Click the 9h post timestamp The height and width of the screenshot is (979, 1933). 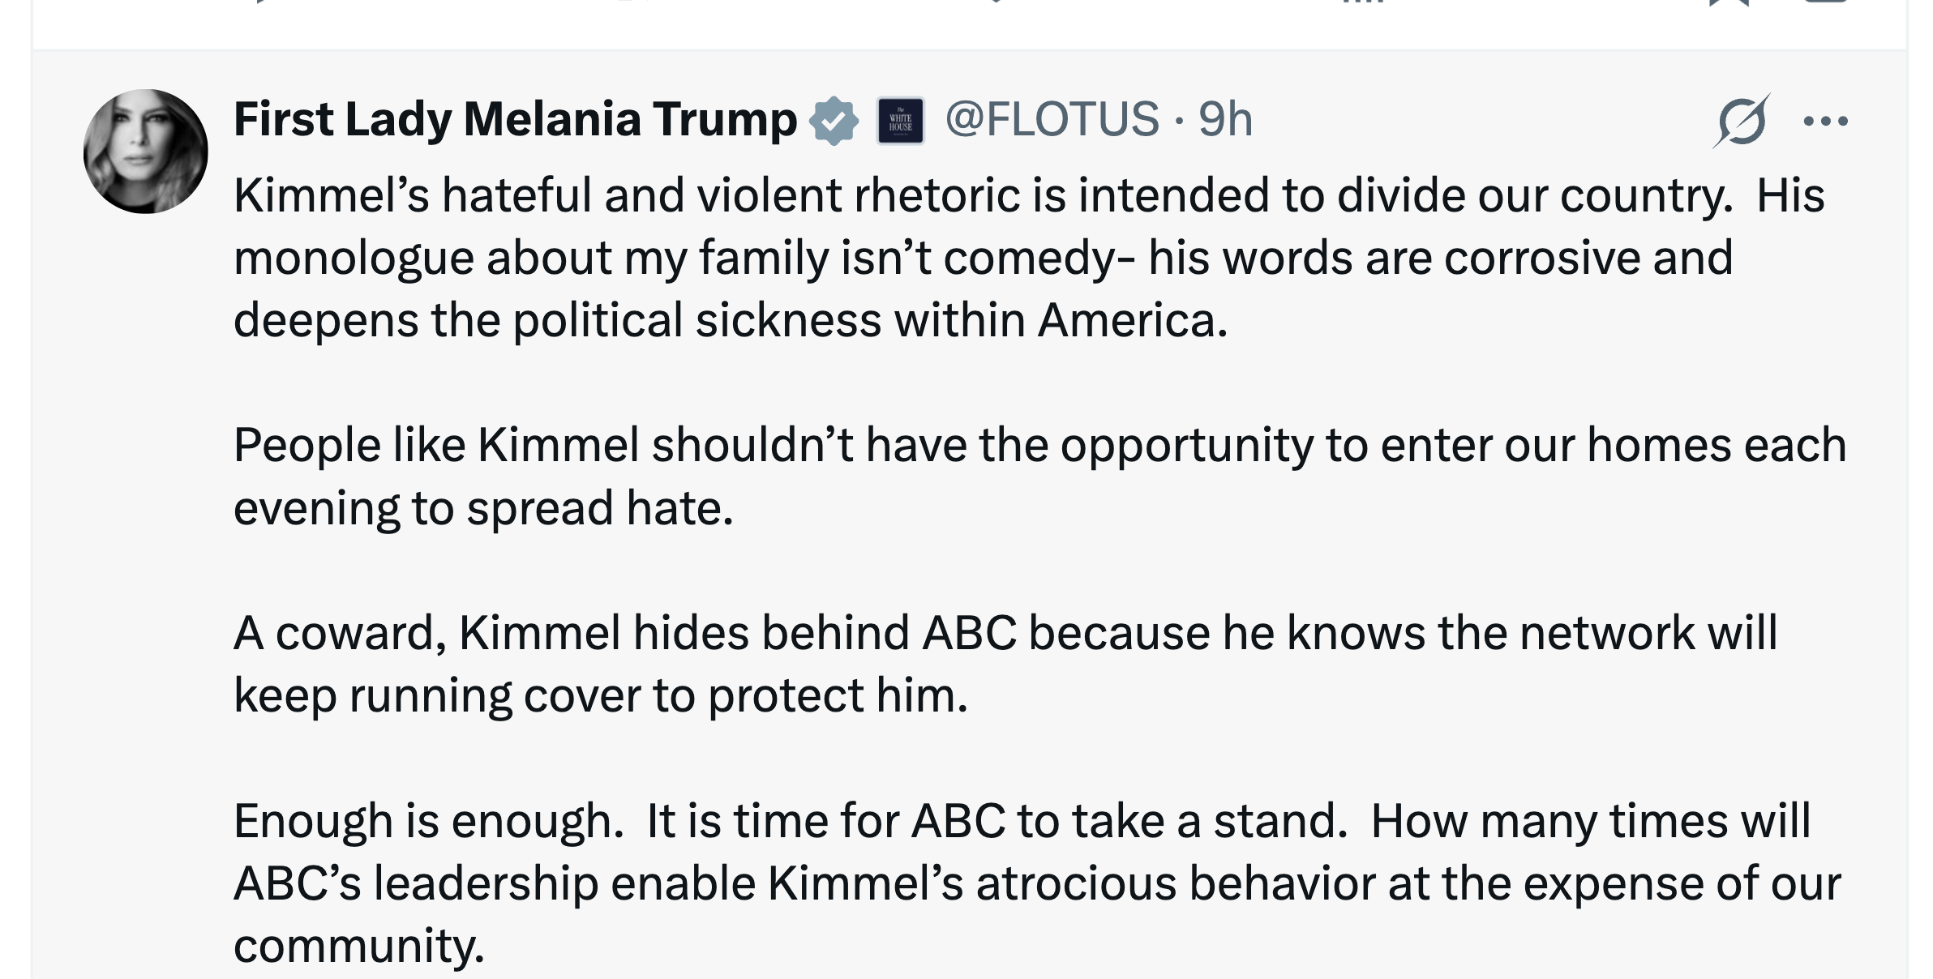click(1225, 120)
